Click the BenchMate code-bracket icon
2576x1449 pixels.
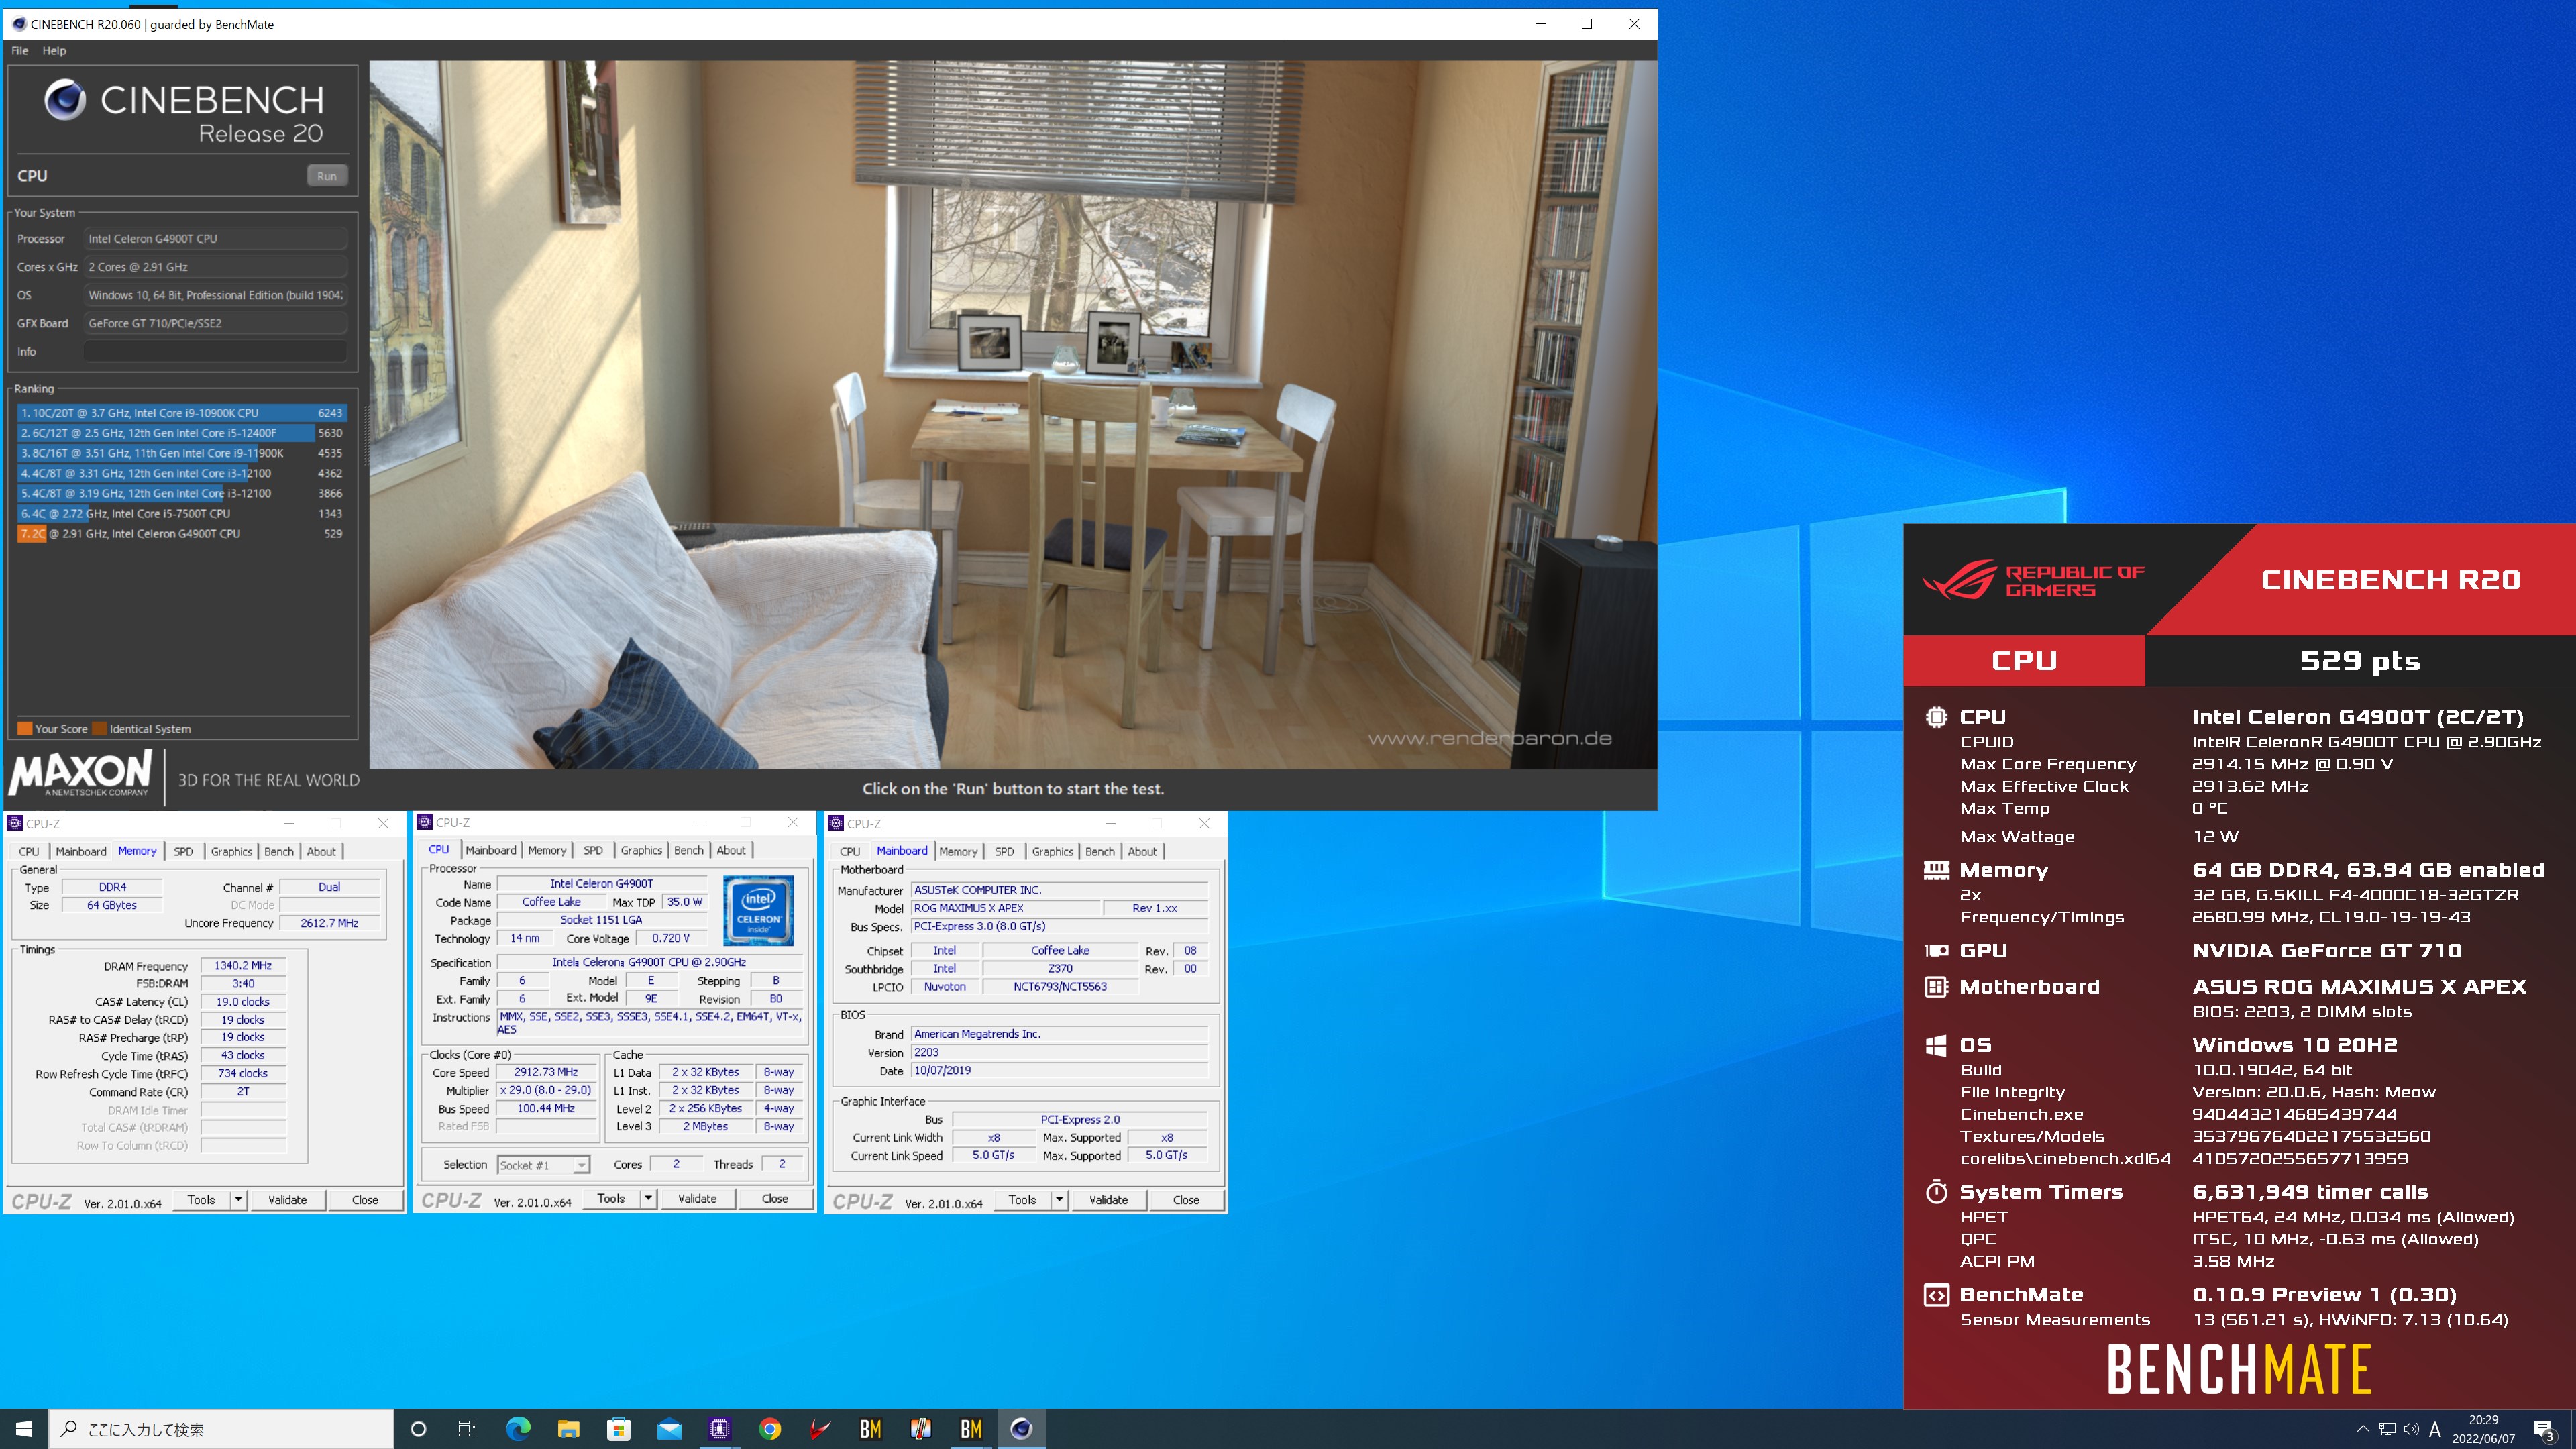(1936, 1295)
